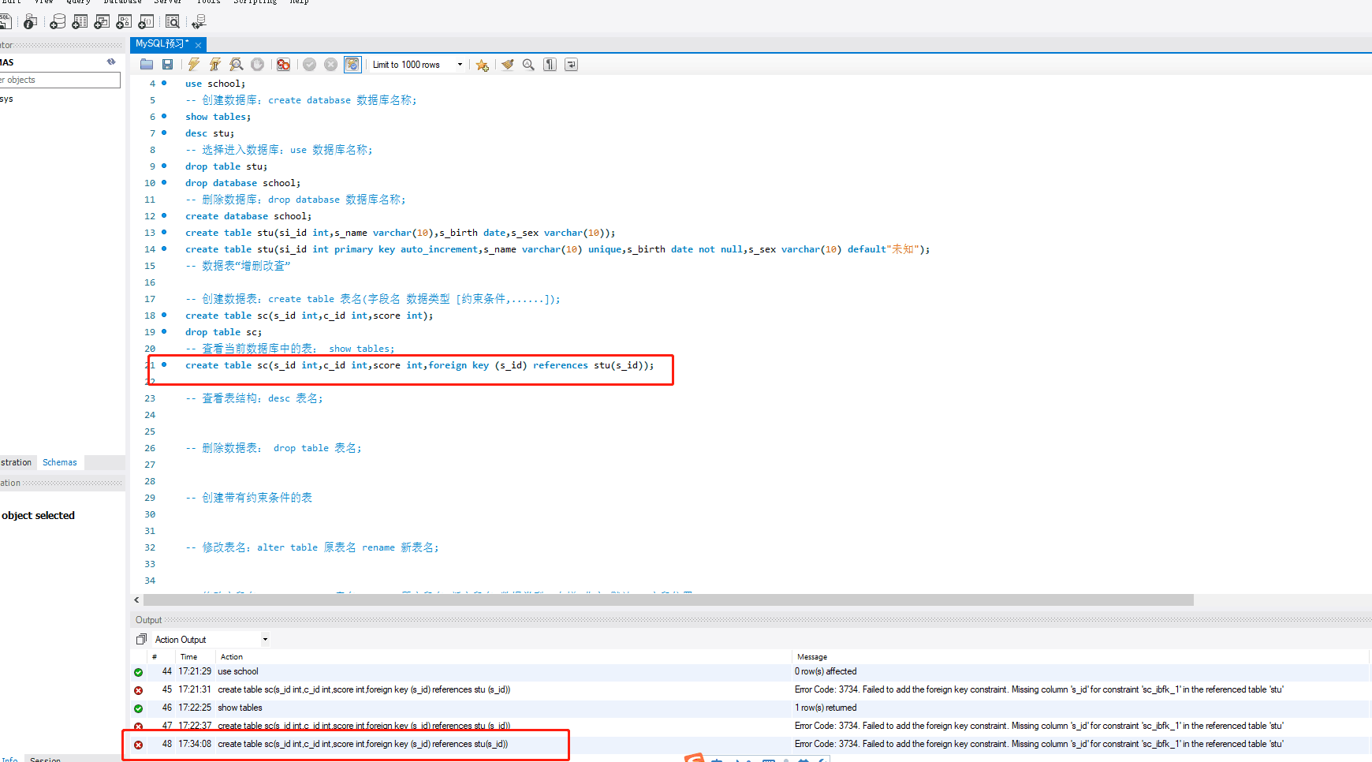Toggle invisible characters pilcrow icon
The image size is (1372, 762).
[550, 65]
